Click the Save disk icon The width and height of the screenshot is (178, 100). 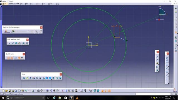point(10,91)
